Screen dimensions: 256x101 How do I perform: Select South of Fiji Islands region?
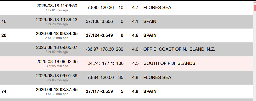click(169, 63)
